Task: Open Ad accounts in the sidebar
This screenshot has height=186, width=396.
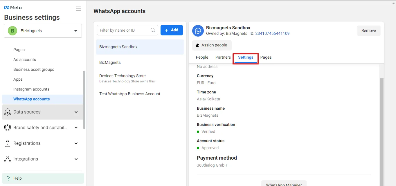Action: click(25, 59)
